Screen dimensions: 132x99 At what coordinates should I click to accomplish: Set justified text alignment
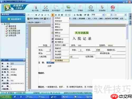[62, 15]
